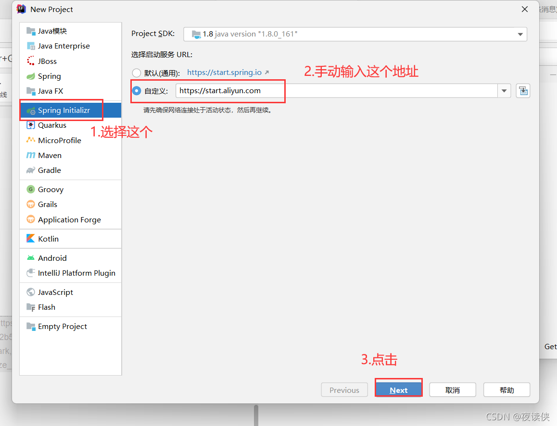Select the Java模块 project type
This screenshot has height=426, width=557.
[x=71, y=31]
